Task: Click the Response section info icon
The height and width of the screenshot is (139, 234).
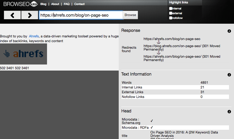Action: click(229, 31)
